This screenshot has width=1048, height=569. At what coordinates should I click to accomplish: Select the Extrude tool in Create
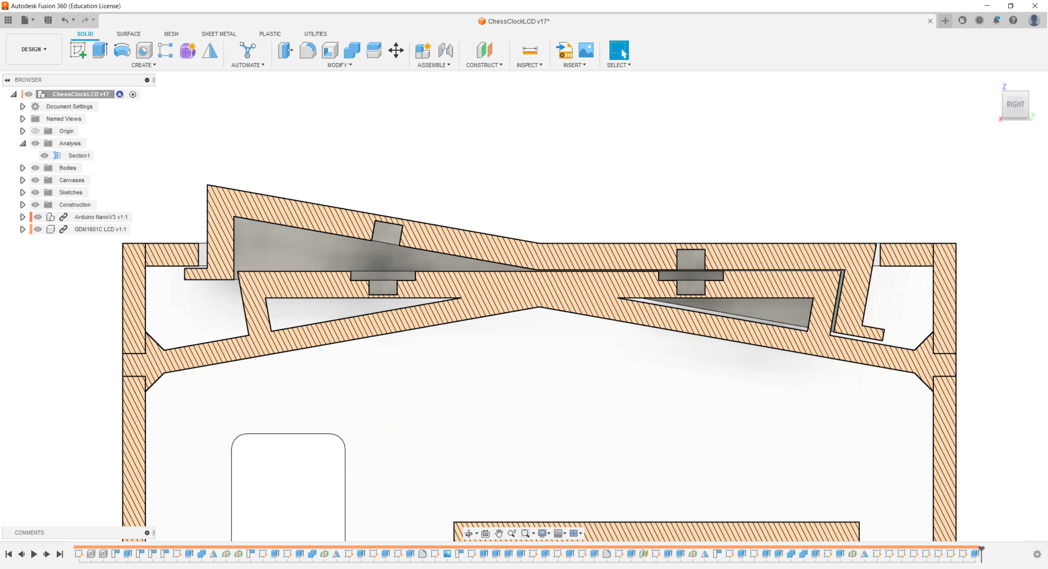point(99,50)
